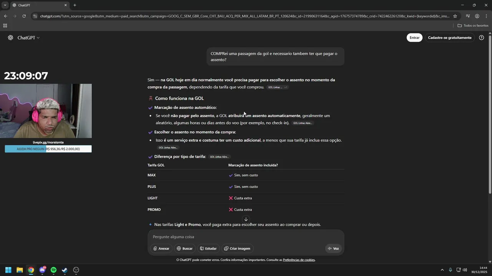Screen dimensions: 492x276
Task: Click the PLUS tariff row label
Action: pyautogui.click(x=152, y=187)
